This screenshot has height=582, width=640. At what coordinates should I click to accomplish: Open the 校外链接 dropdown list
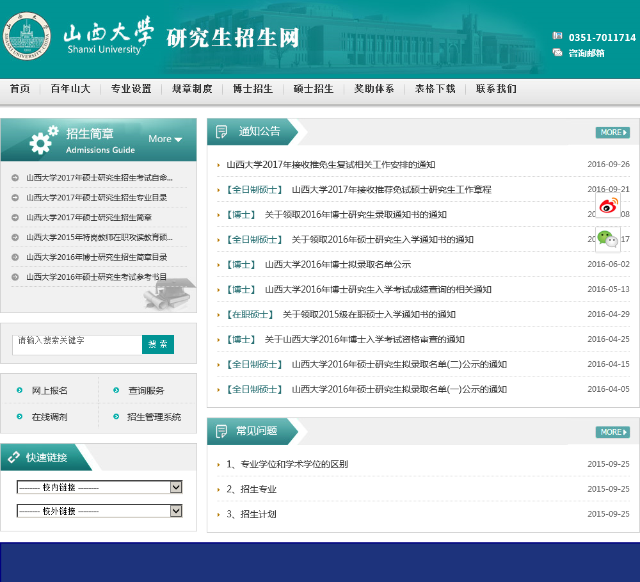(x=176, y=511)
